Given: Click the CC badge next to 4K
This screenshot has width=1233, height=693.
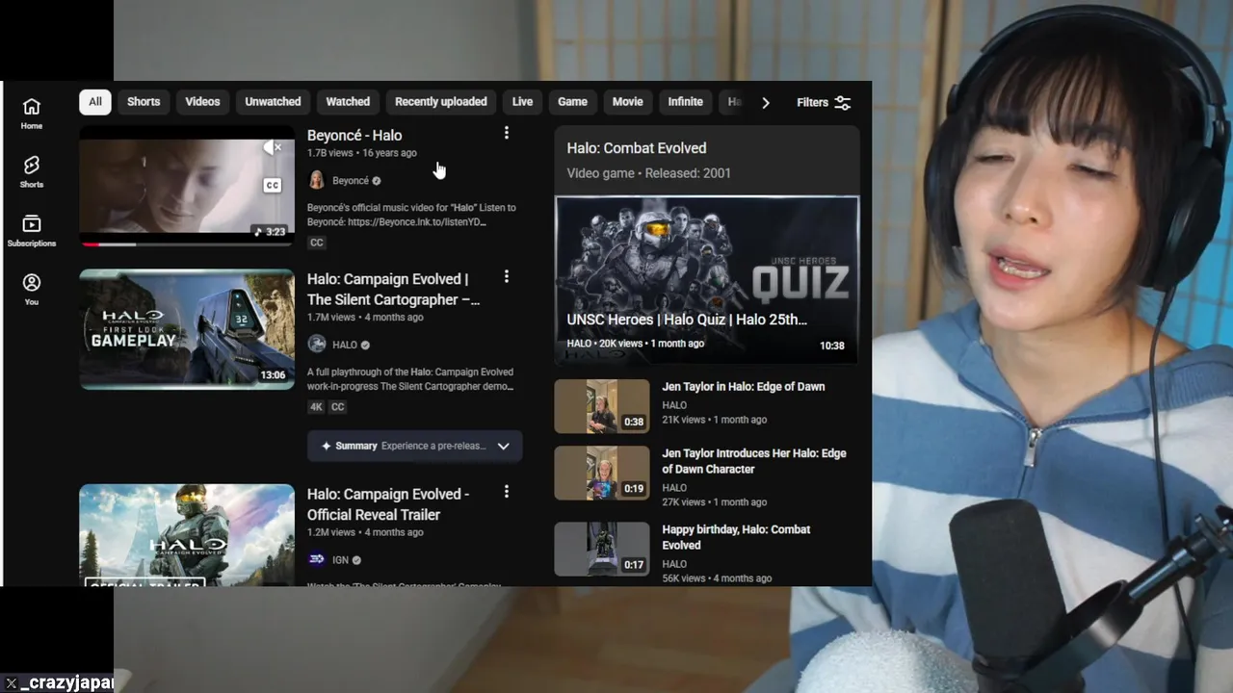Looking at the screenshot, I should click(x=338, y=407).
